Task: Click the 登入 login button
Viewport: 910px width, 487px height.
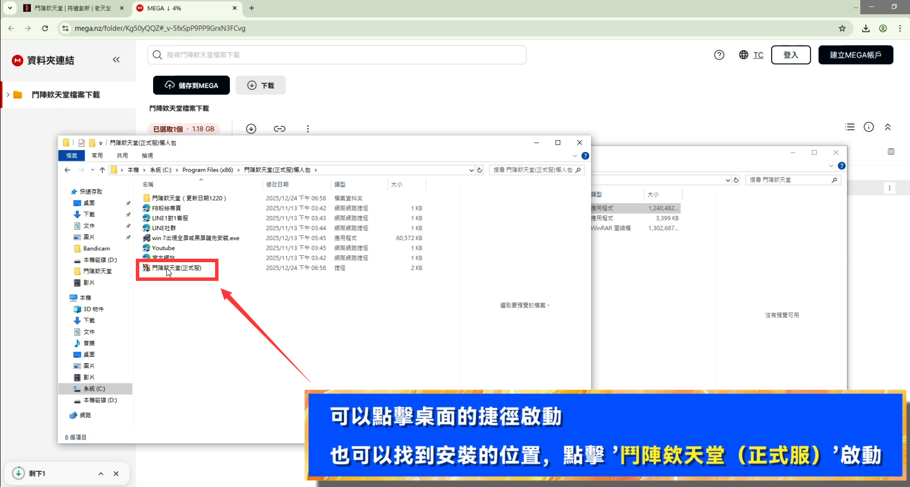Action: [x=790, y=55]
